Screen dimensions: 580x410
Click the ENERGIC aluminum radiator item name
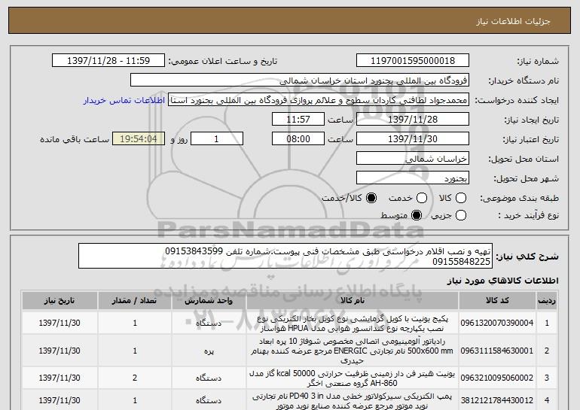(353, 351)
